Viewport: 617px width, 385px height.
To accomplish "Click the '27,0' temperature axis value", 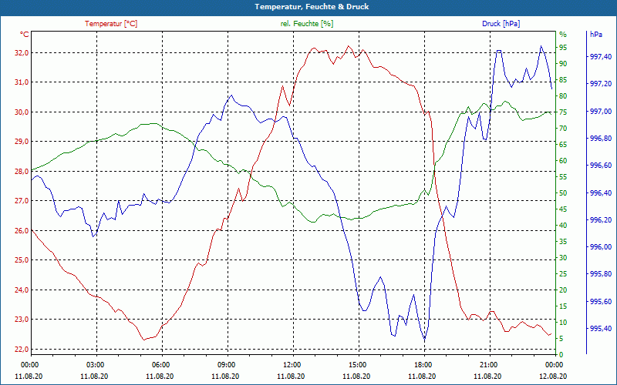I will (22, 201).
